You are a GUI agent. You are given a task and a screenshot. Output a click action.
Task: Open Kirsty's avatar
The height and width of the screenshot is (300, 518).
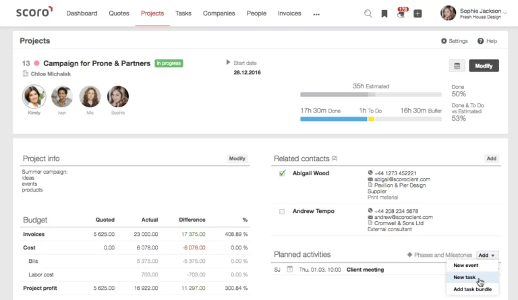(x=34, y=96)
